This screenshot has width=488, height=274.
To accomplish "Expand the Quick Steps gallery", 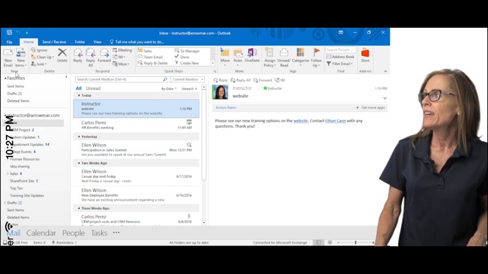I will coord(213,64).
